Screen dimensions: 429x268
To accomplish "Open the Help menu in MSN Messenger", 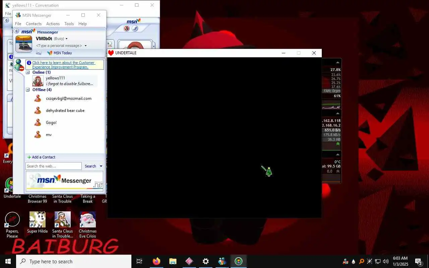I will coord(82,24).
